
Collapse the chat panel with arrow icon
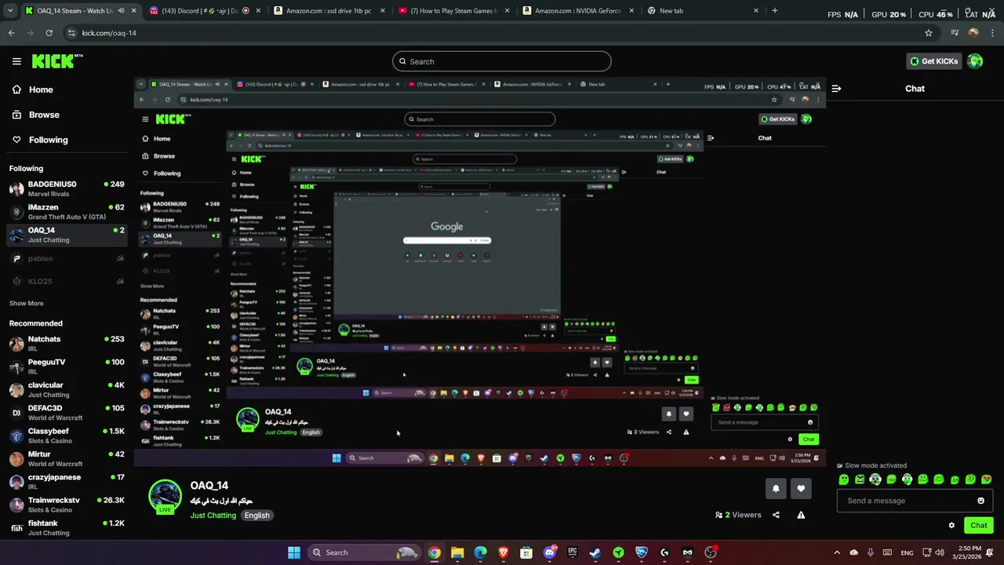tap(836, 89)
